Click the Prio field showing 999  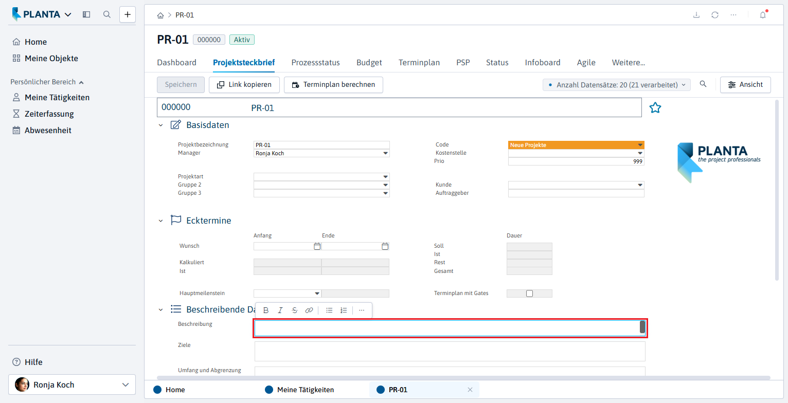click(x=576, y=161)
